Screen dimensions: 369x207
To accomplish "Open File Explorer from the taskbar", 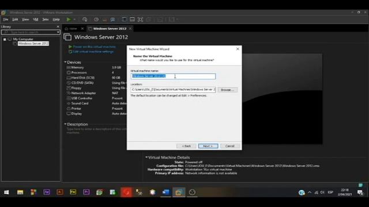I will pyautogui.click(x=20, y=193).
